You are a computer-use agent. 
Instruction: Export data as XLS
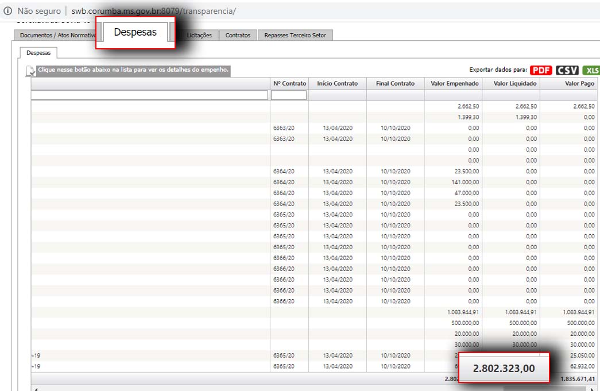coord(591,71)
